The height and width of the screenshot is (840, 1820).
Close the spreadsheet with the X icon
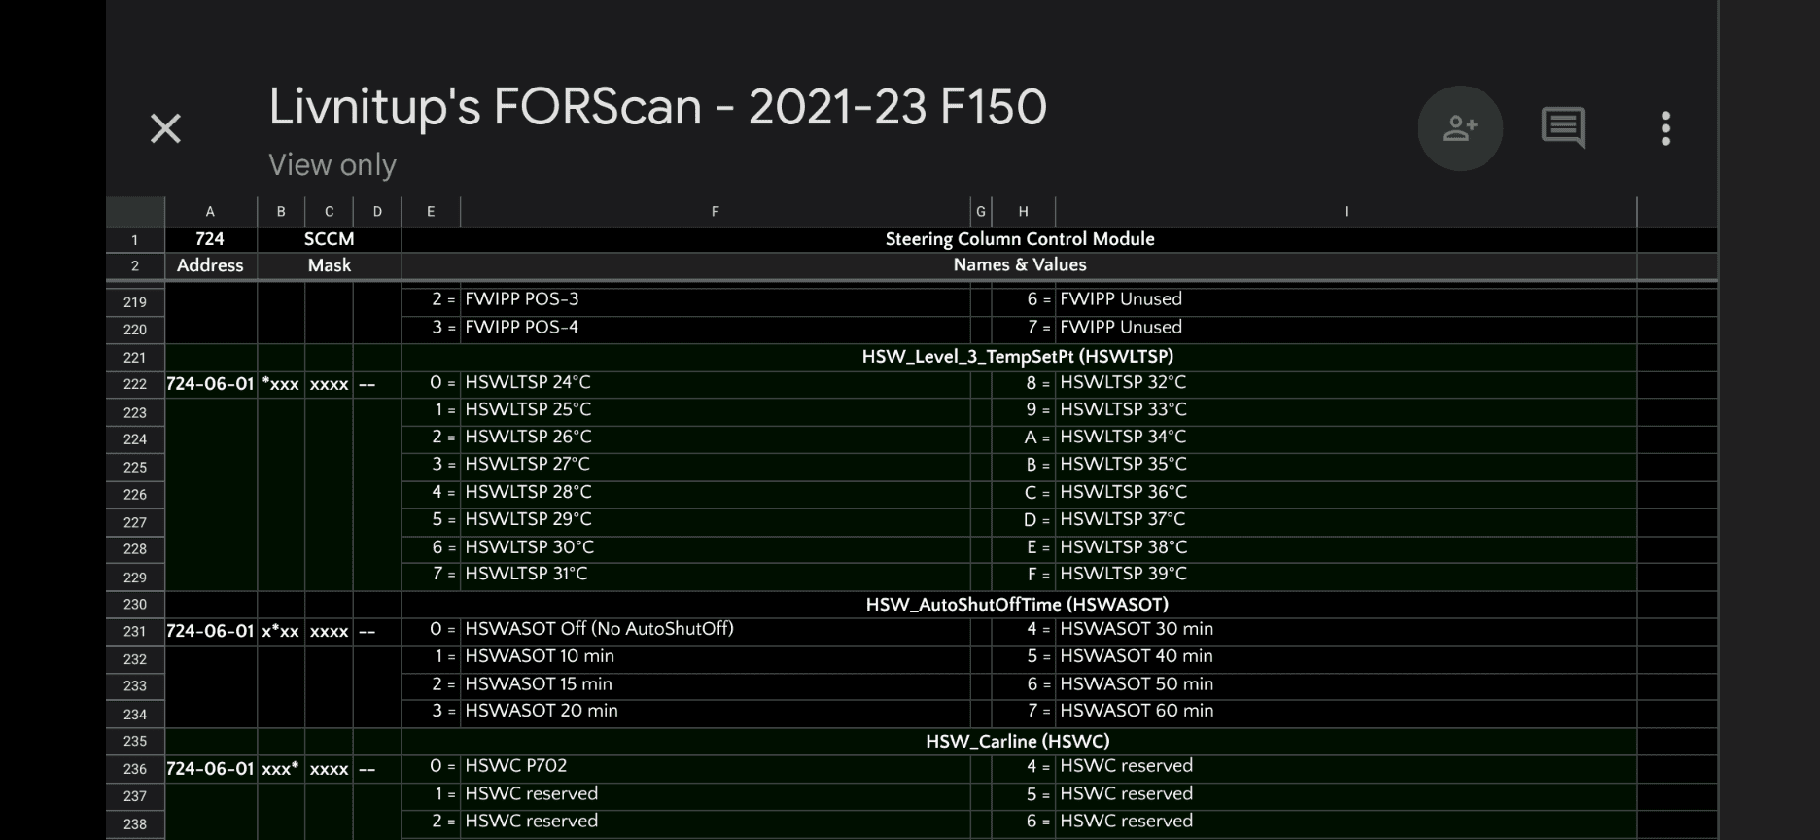[165, 128]
